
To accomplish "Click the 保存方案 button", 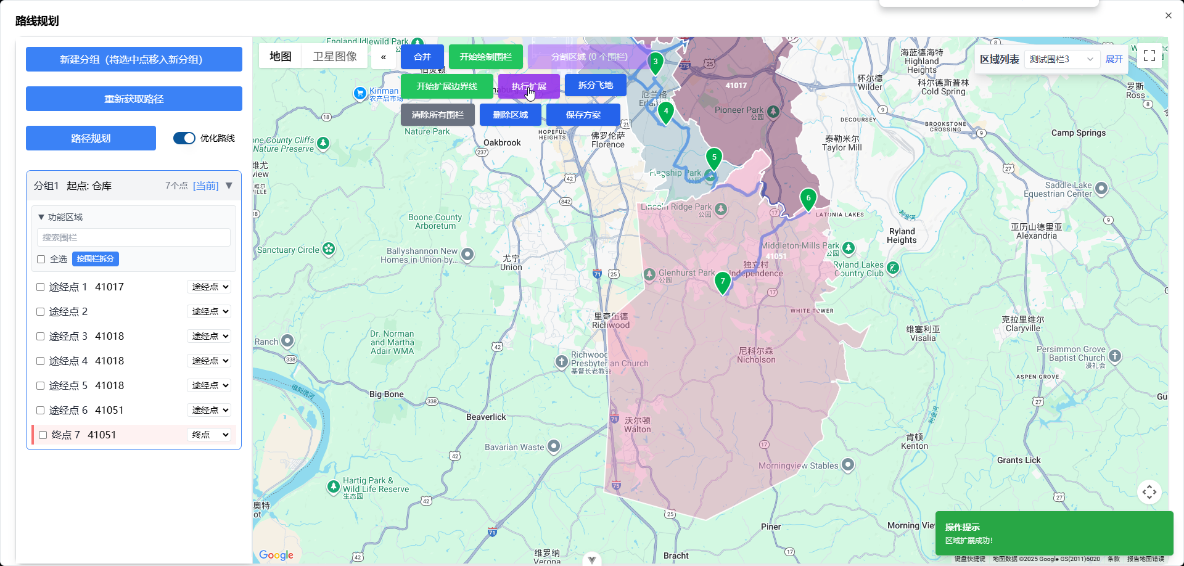I will coord(583,115).
